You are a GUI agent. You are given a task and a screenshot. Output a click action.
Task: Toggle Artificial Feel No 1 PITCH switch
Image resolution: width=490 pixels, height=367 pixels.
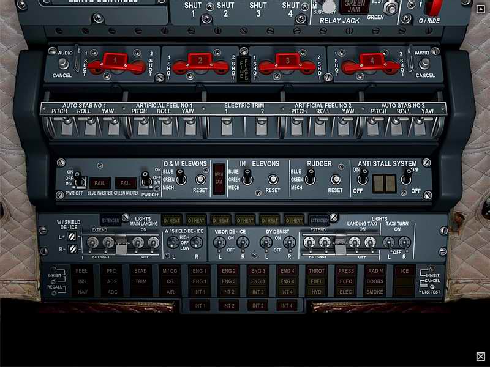[x=143, y=127]
